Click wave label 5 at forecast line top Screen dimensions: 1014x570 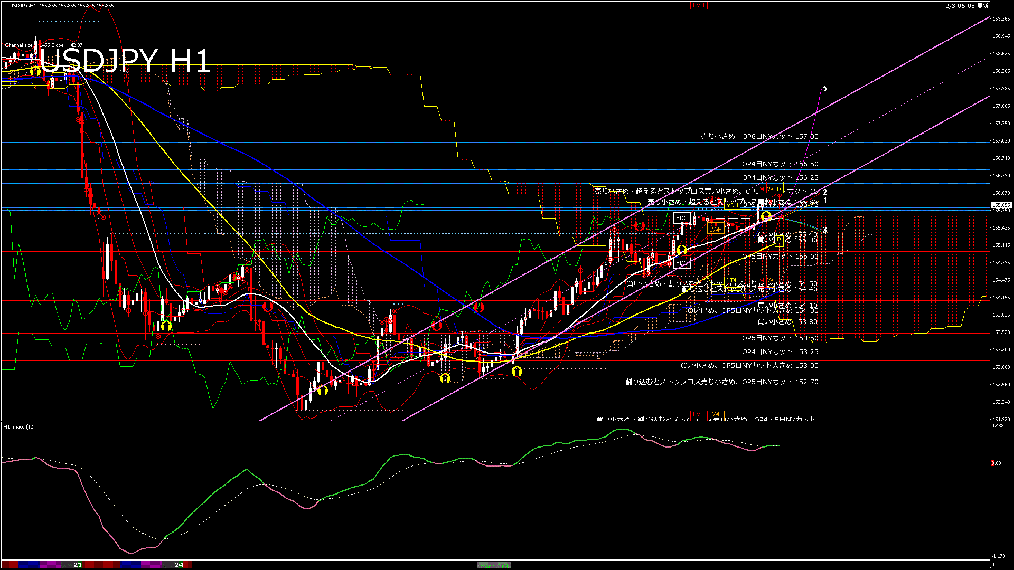pos(825,89)
